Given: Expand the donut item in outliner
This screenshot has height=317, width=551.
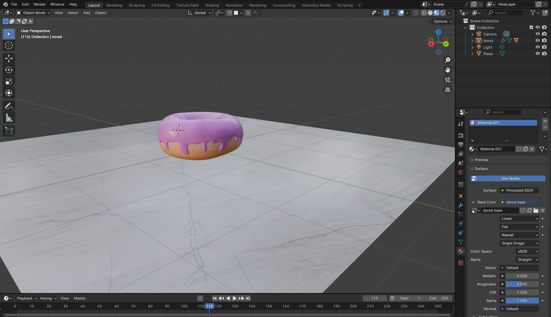Looking at the screenshot, I should point(472,41).
